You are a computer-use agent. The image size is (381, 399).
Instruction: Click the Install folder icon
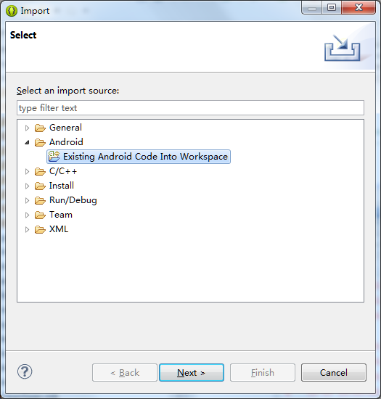pyautogui.click(x=40, y=186)
